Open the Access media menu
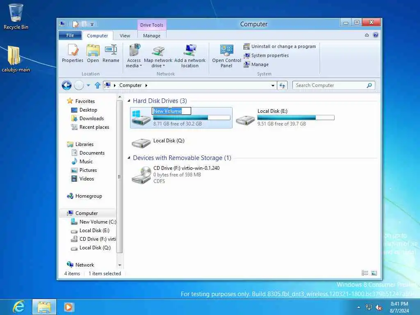The width and height of the screenshot is (420, 315). [x=134, y=56]
